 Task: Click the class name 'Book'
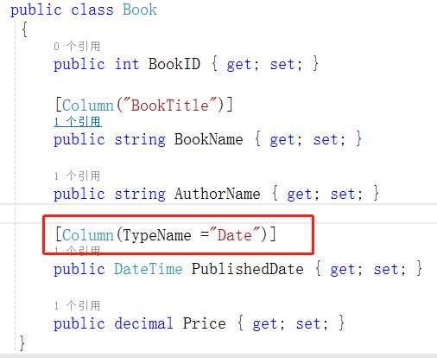pos(140,10)
